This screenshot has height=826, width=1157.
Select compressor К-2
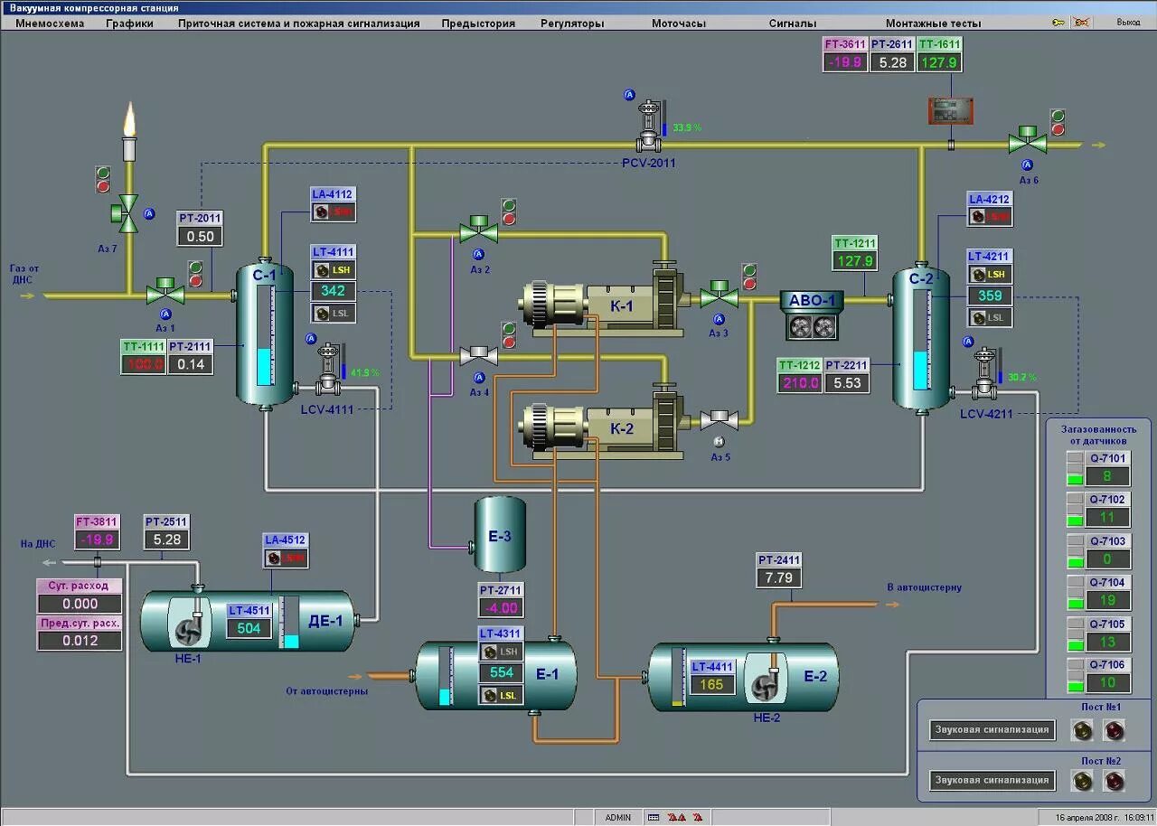coord(604,423)
